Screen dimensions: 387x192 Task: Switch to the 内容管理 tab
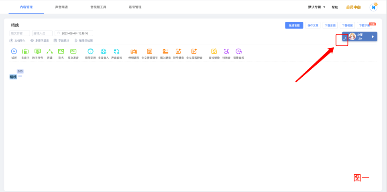(x=26, y=7)
